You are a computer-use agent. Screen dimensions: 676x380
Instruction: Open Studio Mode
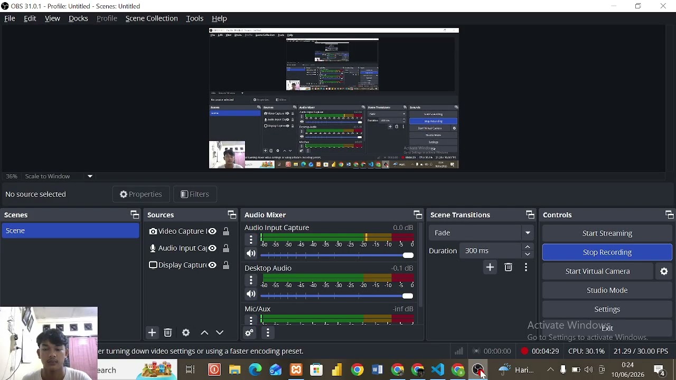(607, 291)
